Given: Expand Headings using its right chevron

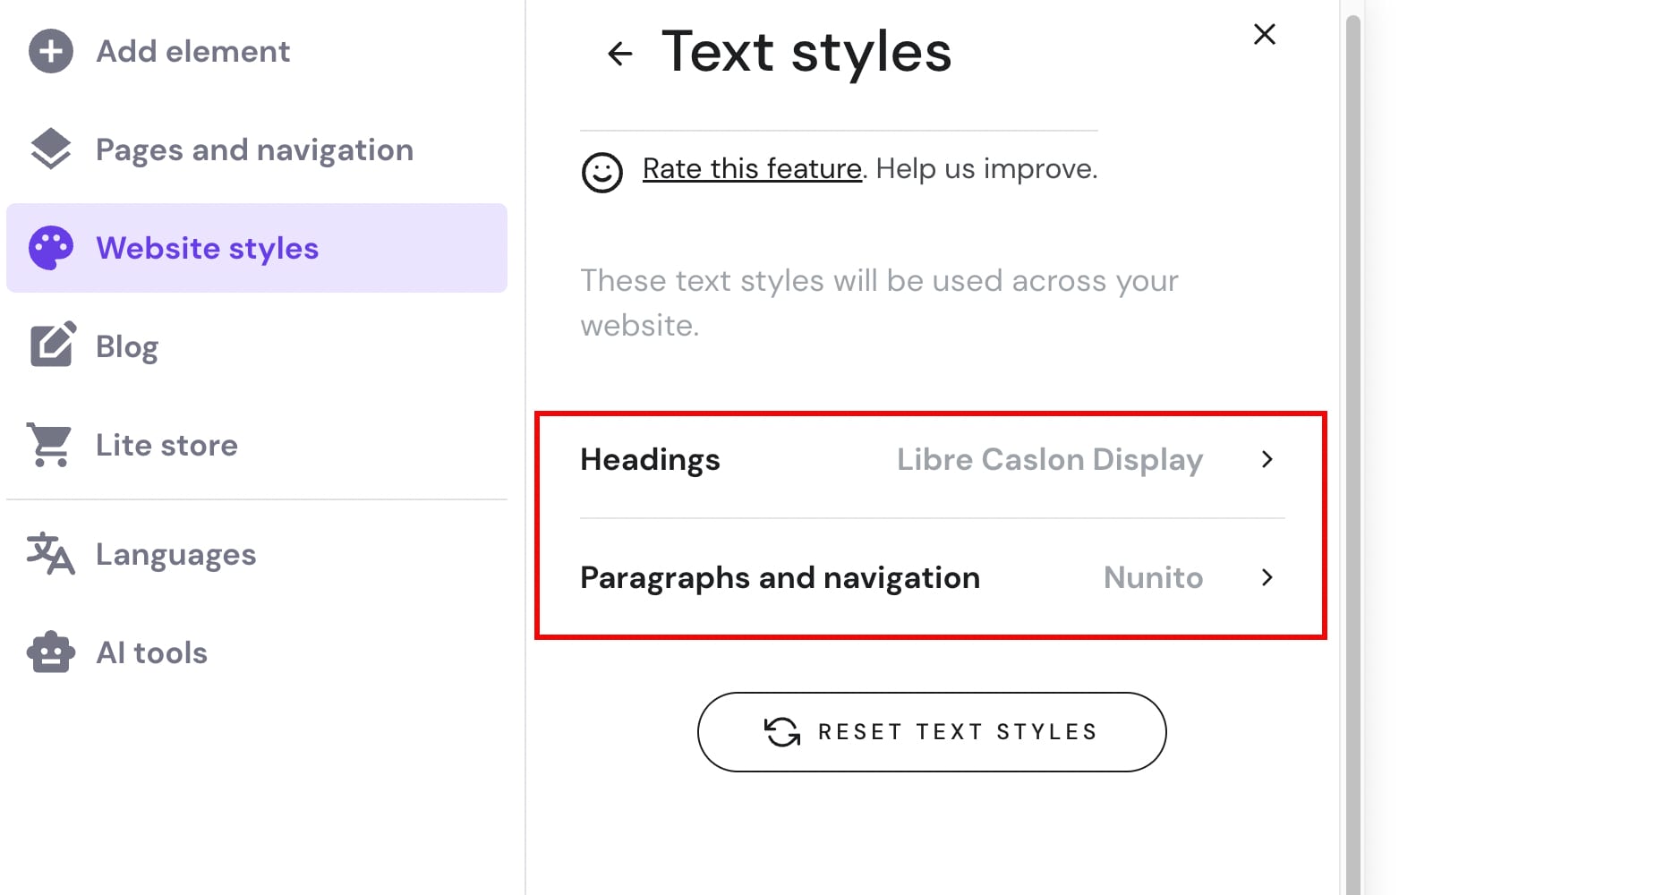Looking at the screenshot, I should [1267, 459].
